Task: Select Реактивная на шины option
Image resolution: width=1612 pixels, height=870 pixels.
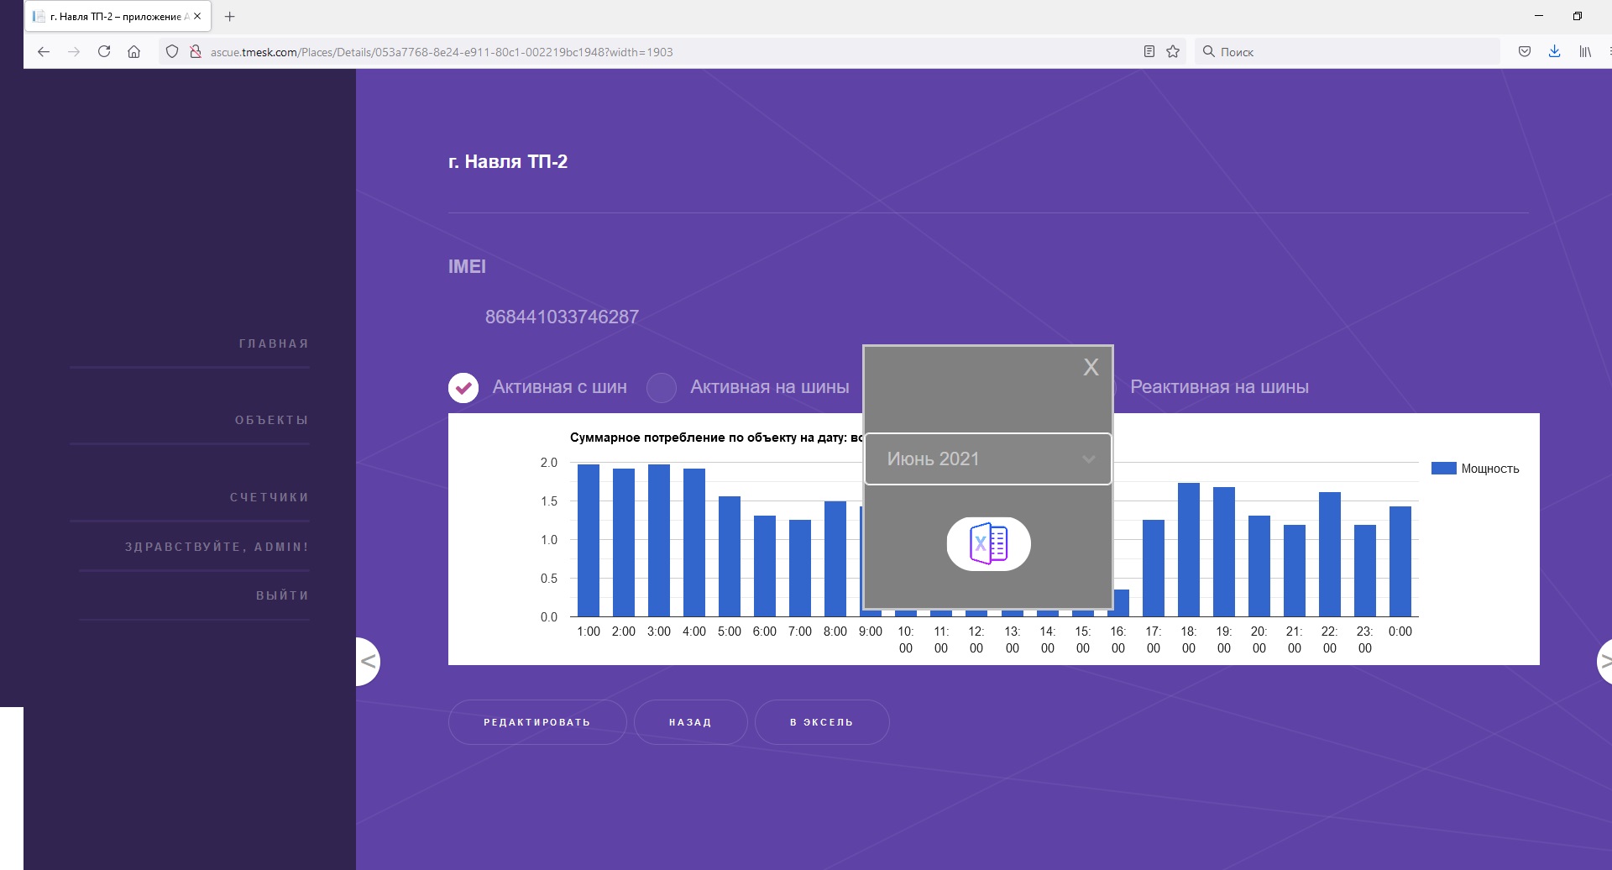Action: pyautogui.click(x=1218, y=387)
